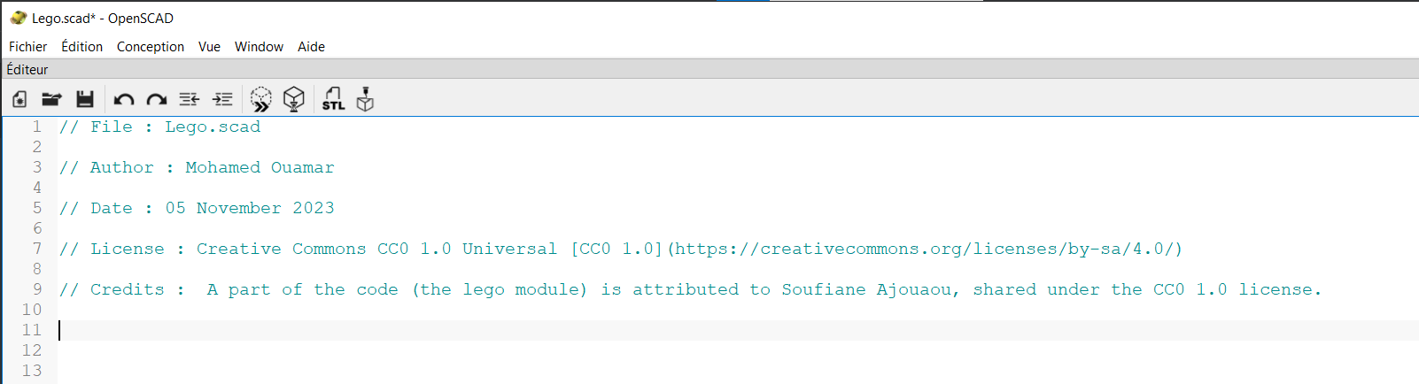Click the creativecommons.org URL in the License line

(x=924, y=249)
